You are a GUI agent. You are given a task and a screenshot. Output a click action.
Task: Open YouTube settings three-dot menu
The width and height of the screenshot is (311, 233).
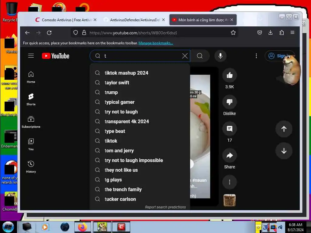(x=256, y=56)
